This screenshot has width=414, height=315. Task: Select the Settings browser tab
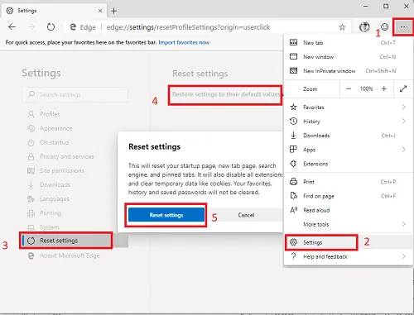[x=54, y=11]
